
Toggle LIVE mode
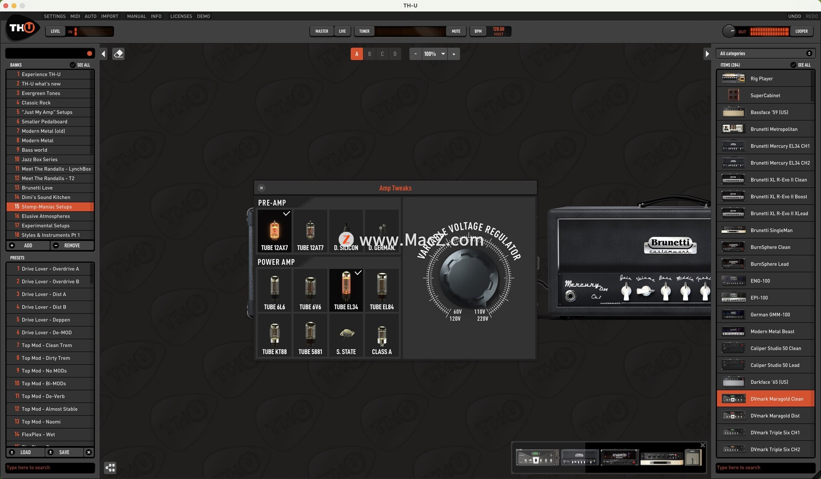click(x=343, y=31)
